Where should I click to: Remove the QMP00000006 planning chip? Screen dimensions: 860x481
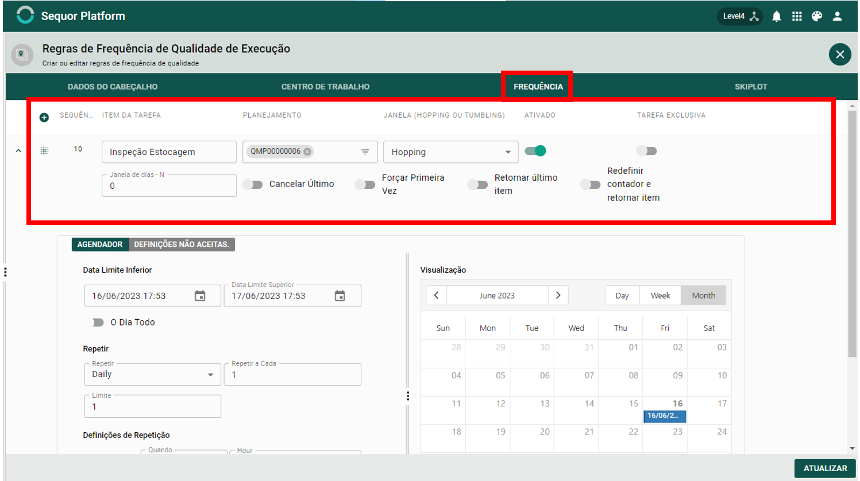pyautogui.click(x=307, y=152)
